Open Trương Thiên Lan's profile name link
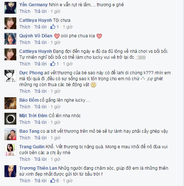Viewport: 184px width, 186px height. click(38, 168)
